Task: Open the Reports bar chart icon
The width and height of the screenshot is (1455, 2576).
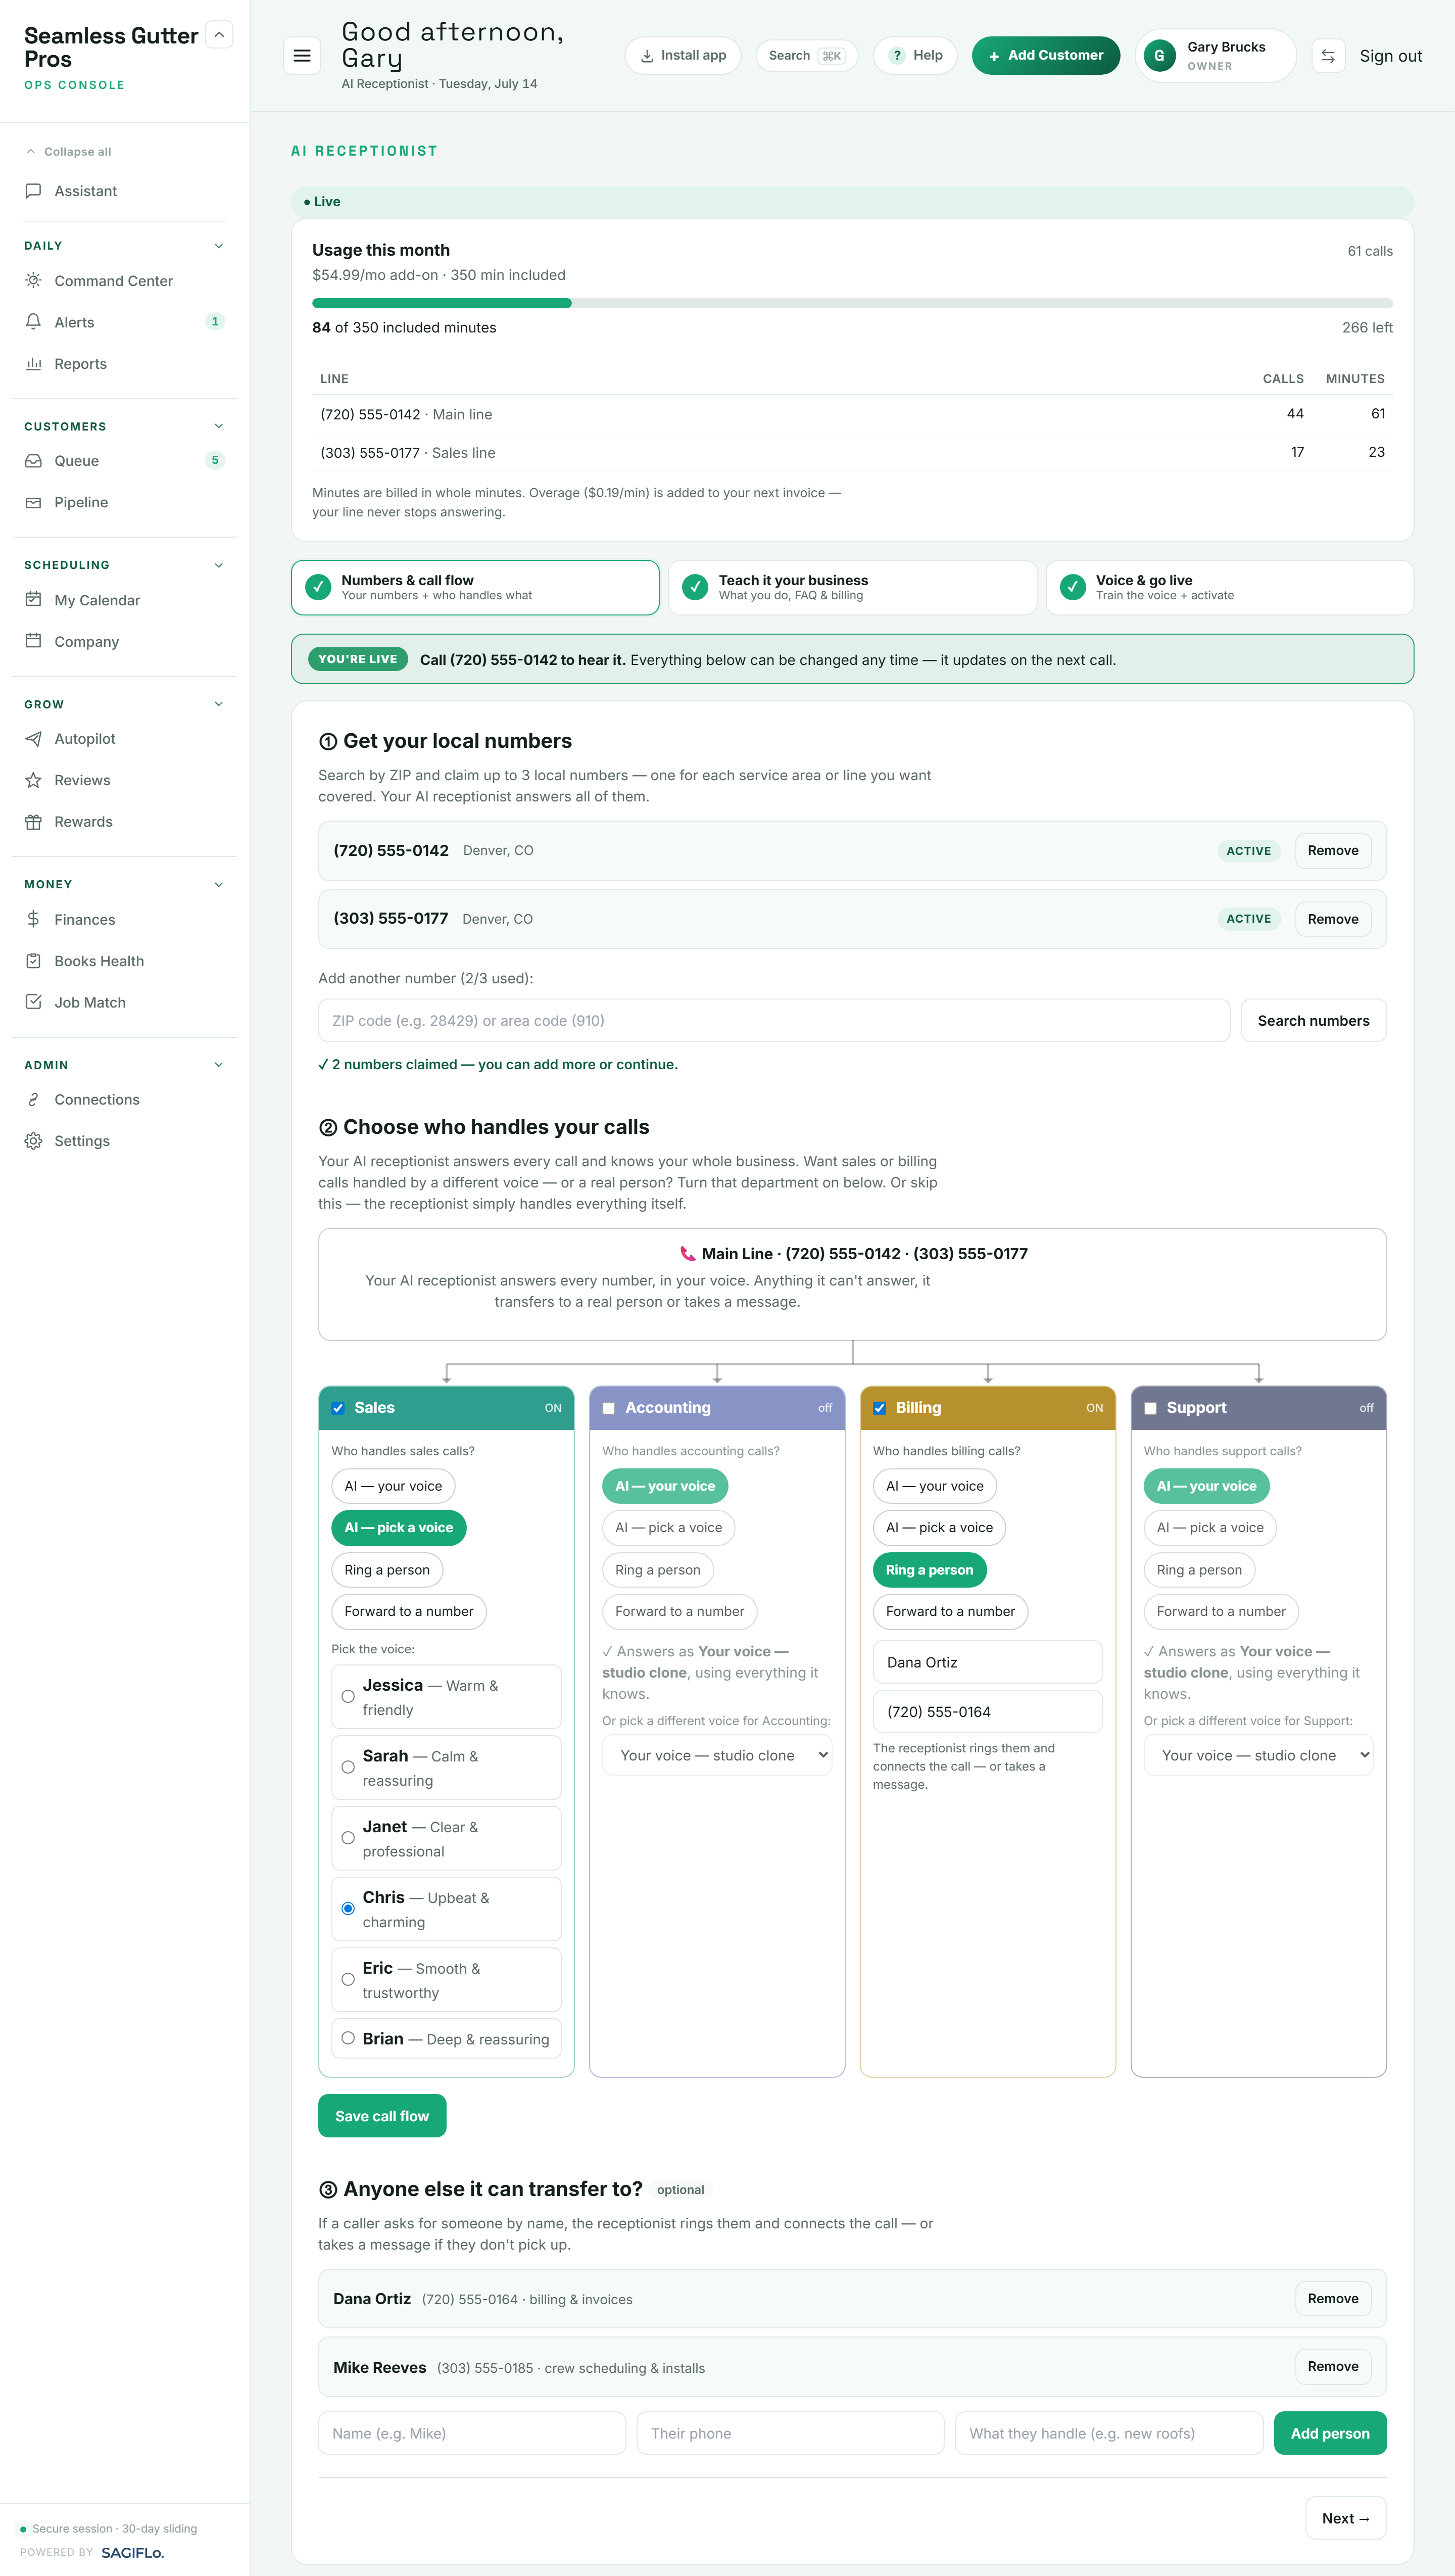Action: 33,364
